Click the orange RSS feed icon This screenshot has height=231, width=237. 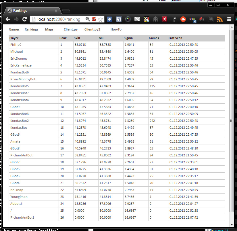[220, 19]
